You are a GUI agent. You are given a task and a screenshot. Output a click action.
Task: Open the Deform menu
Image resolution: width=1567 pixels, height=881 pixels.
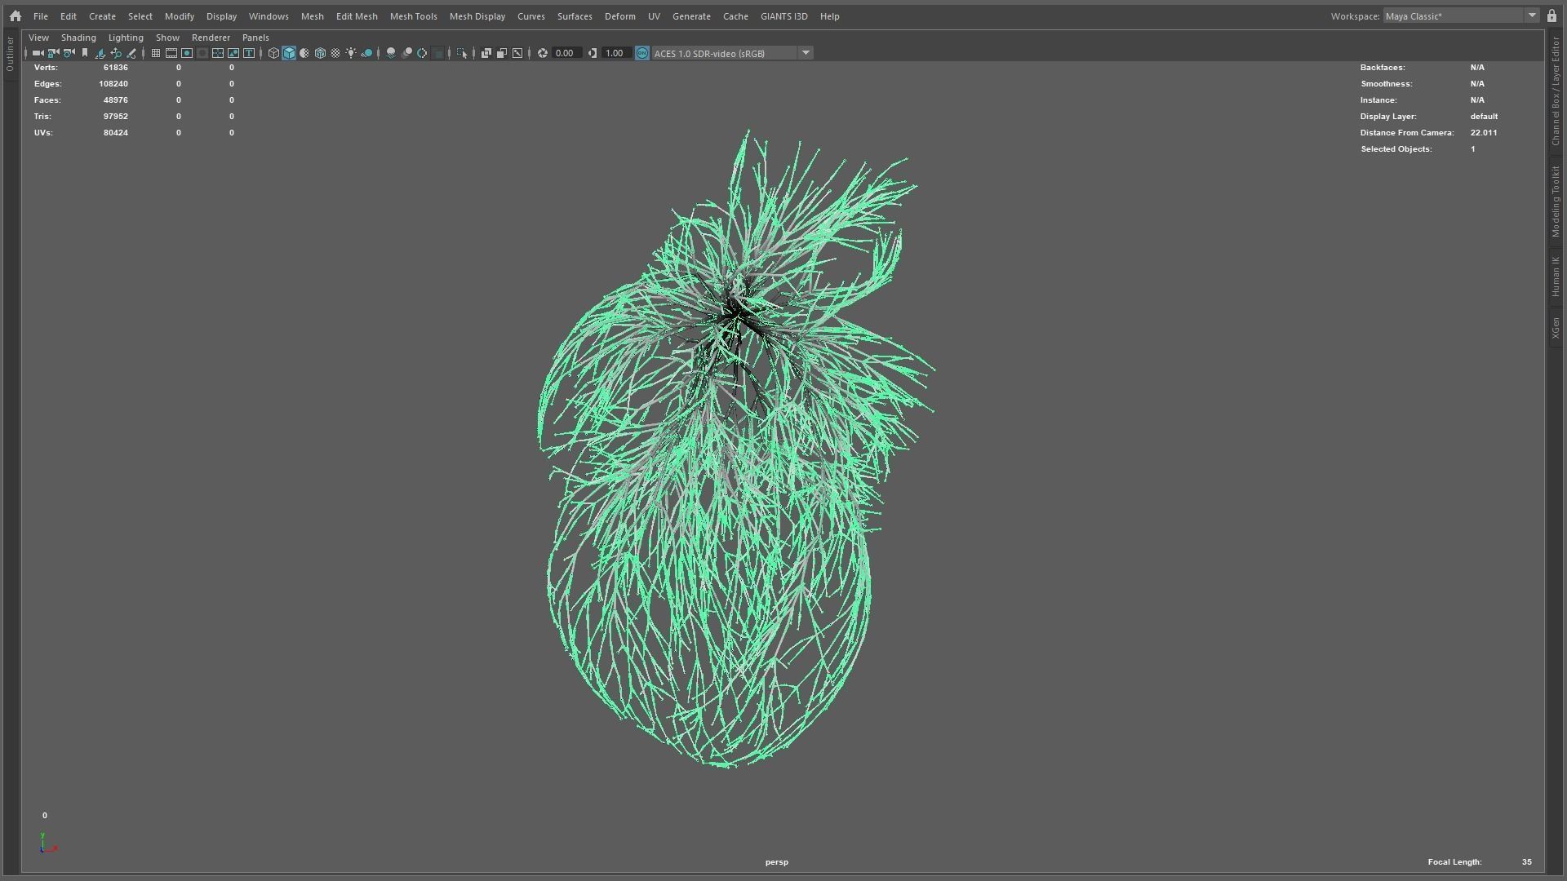point(619,16)
